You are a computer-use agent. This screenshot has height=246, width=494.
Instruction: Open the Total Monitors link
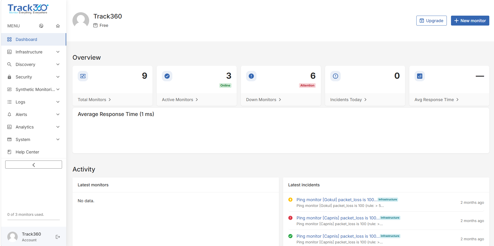(94, 100)
